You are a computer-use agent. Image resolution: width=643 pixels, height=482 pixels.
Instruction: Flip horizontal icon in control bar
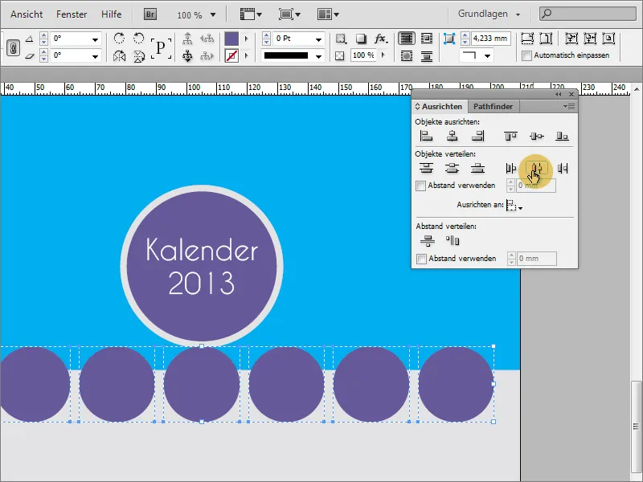pos(119,55)
